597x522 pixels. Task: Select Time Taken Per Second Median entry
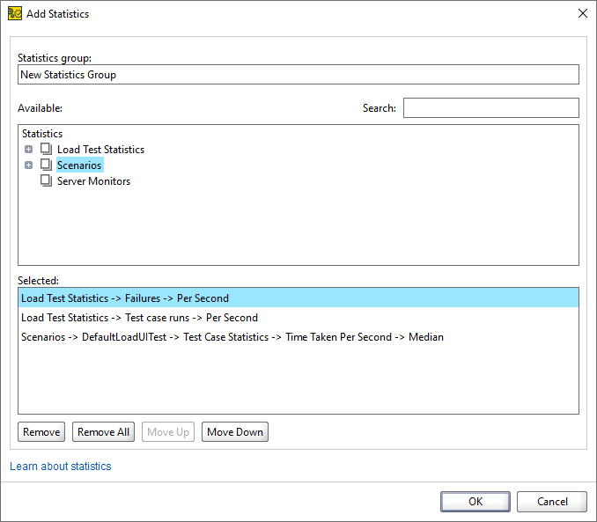(x=298, y=336)
